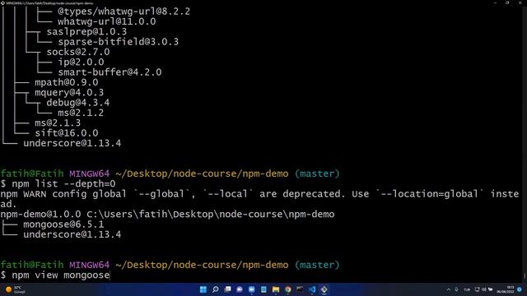Open the weather widget on taskbar

15,289
